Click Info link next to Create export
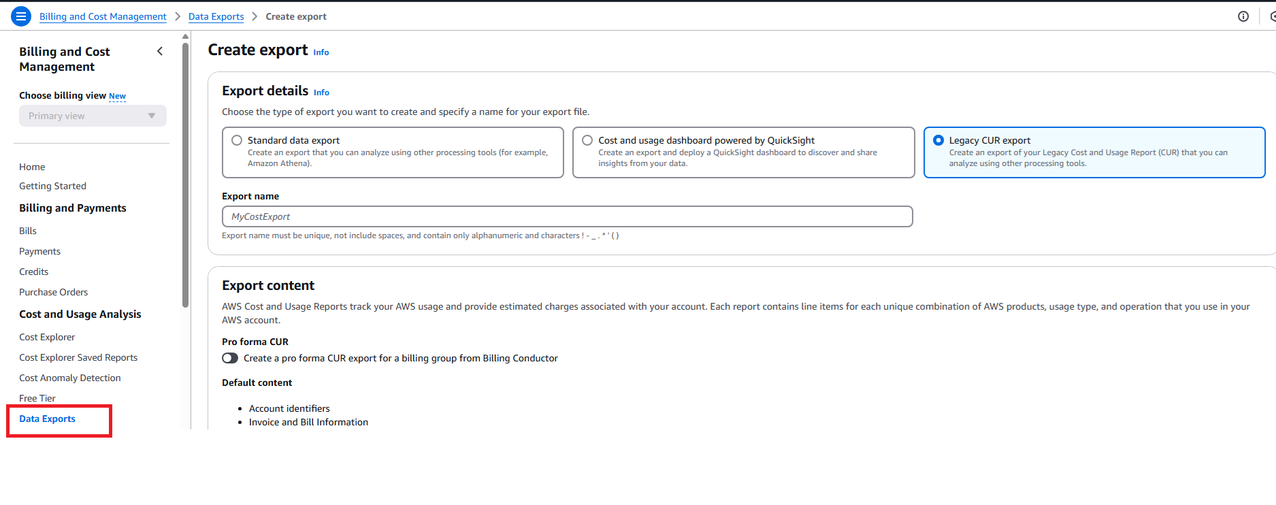The height and width of the screenshot is (505, 1276). click(x=321, y=52)
